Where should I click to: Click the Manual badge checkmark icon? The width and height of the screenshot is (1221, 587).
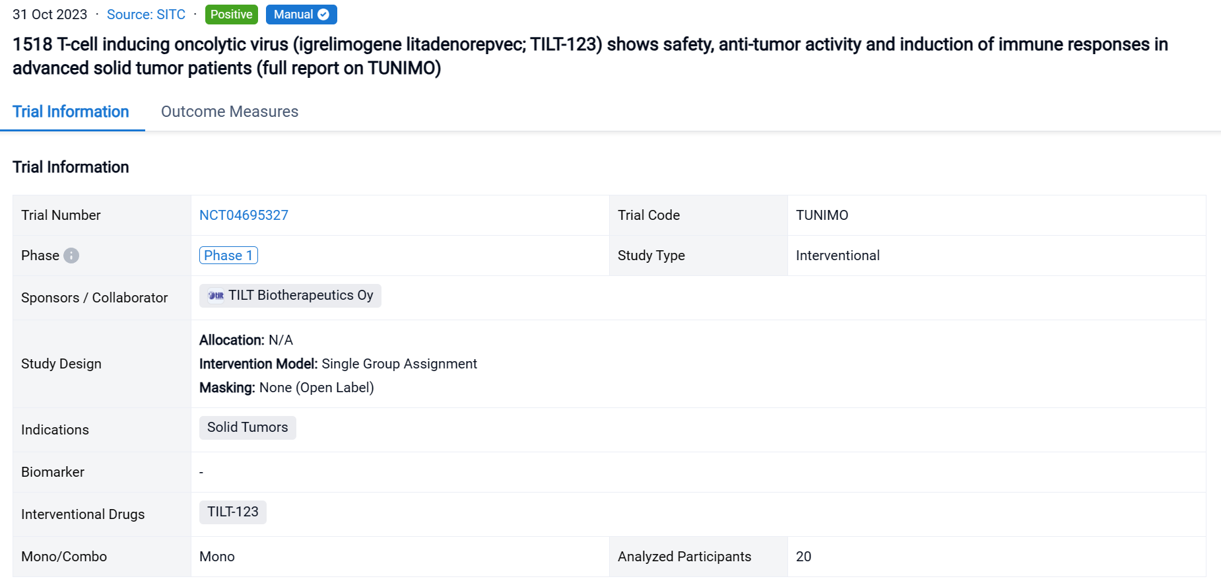coord(323,15)
